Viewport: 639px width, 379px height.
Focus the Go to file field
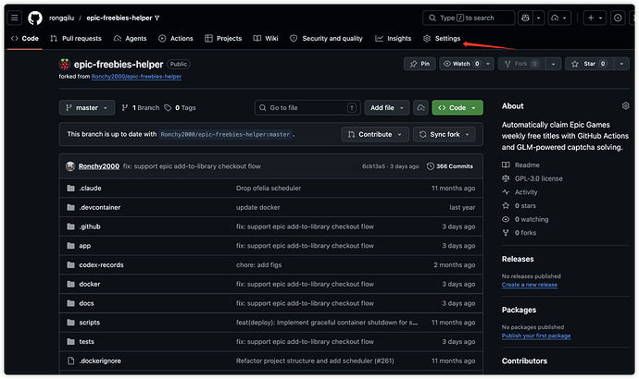[x=307, y=108]
